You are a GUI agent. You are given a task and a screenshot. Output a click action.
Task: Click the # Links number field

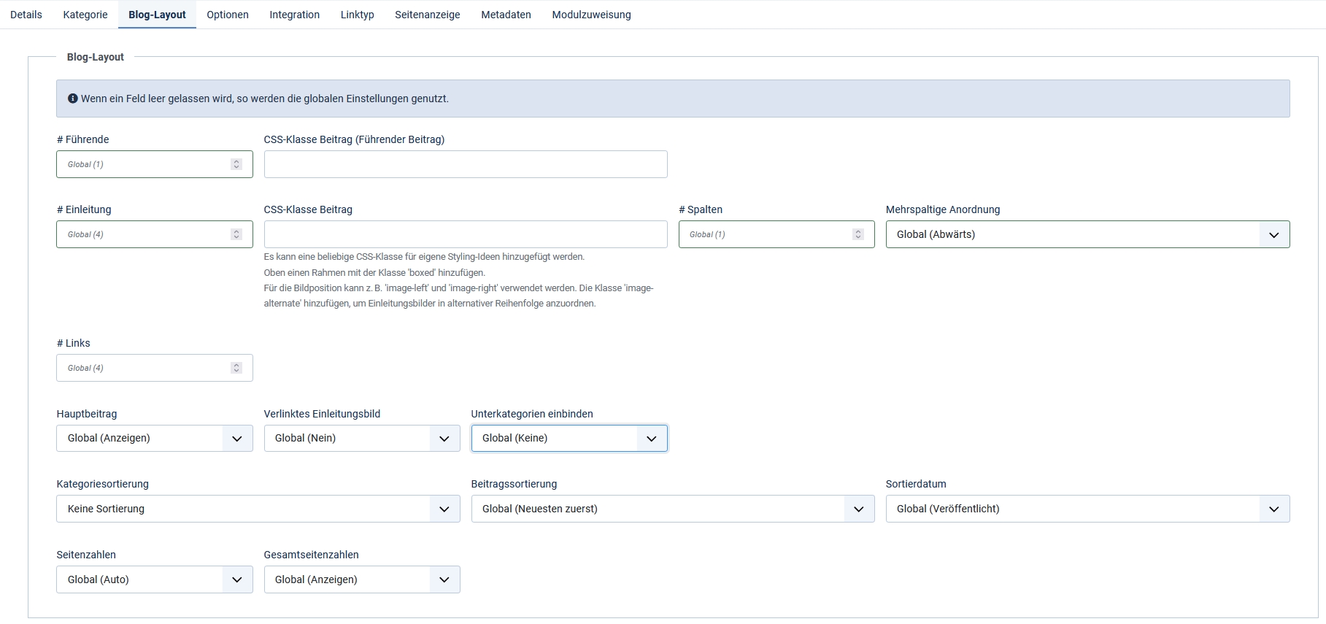(155, 368)
